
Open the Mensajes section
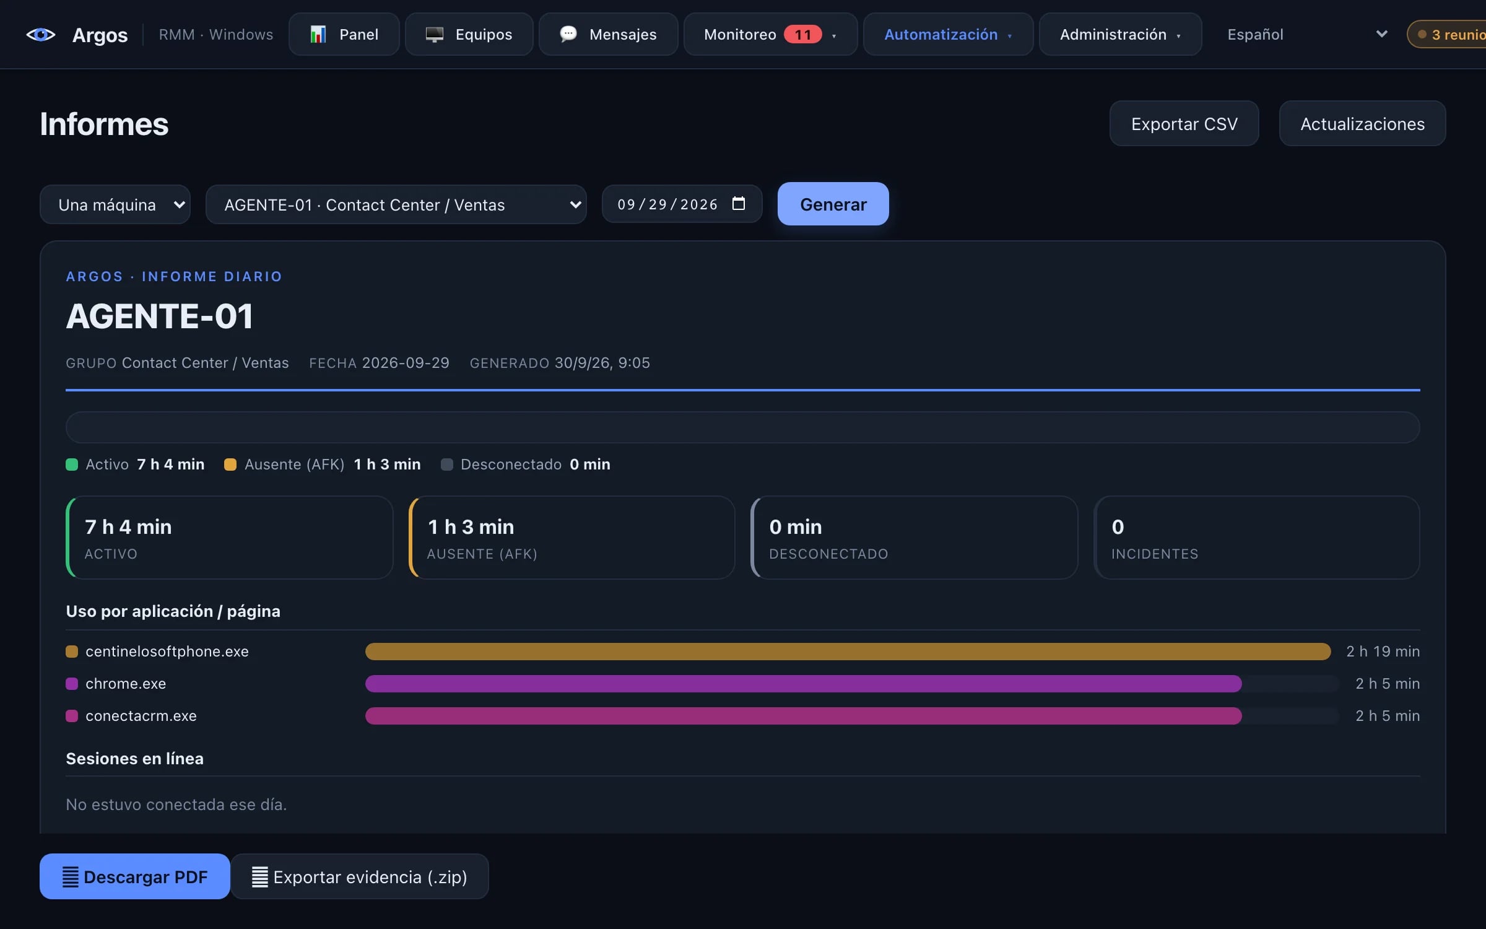[609, 34]
